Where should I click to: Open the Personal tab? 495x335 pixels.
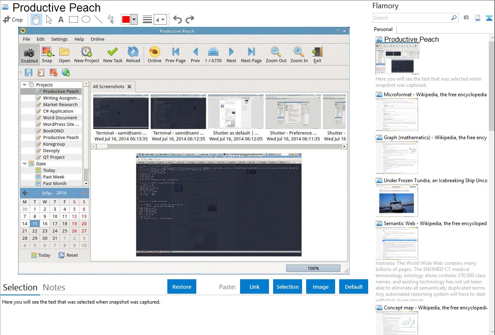pos(383,29)
